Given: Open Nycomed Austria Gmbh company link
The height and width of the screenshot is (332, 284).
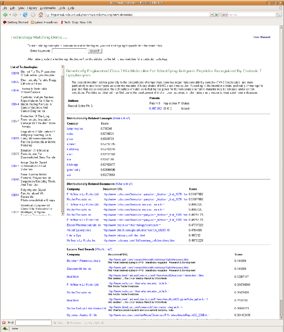Looking at the screenshot, I should point(82,315).
